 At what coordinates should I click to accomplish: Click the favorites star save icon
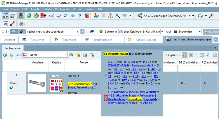78,55
